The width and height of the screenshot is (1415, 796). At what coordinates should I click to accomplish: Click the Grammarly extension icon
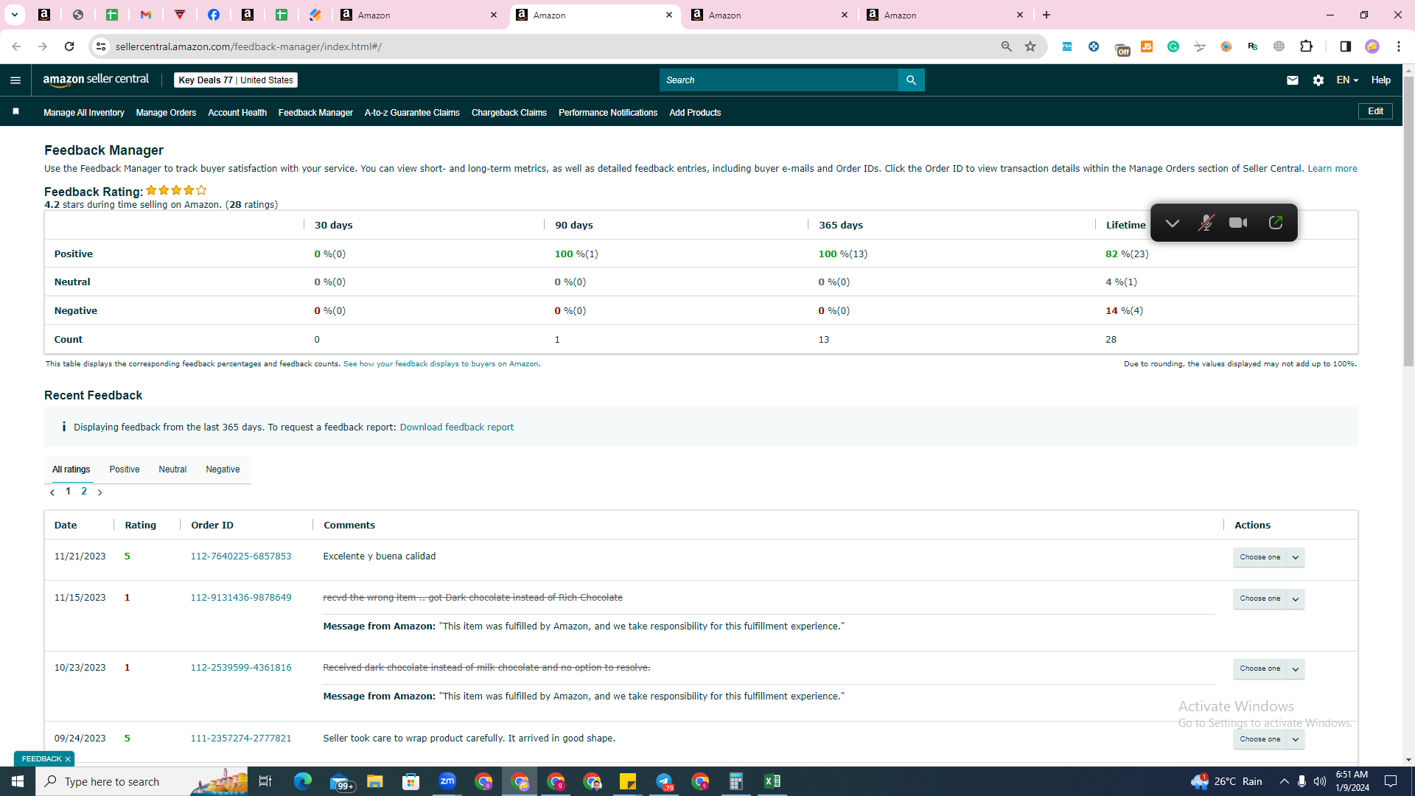pos(1173,46)
